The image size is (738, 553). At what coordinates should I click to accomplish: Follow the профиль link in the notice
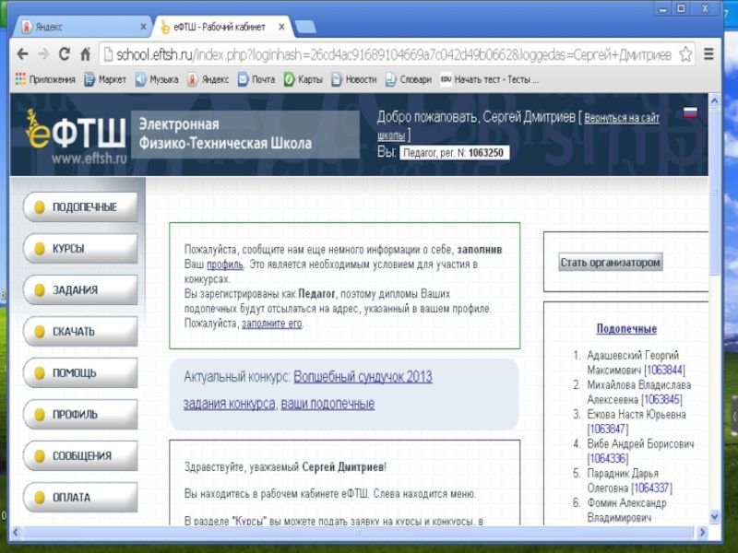(x=225, y=265)
